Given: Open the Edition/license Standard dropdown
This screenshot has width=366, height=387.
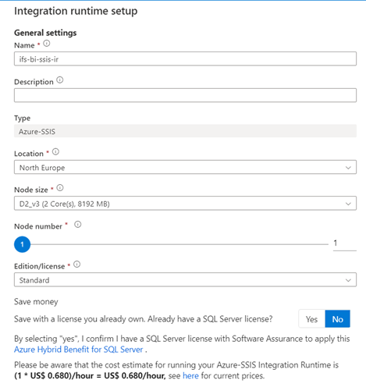Looking at the screenshot, I should coord(185,280).
